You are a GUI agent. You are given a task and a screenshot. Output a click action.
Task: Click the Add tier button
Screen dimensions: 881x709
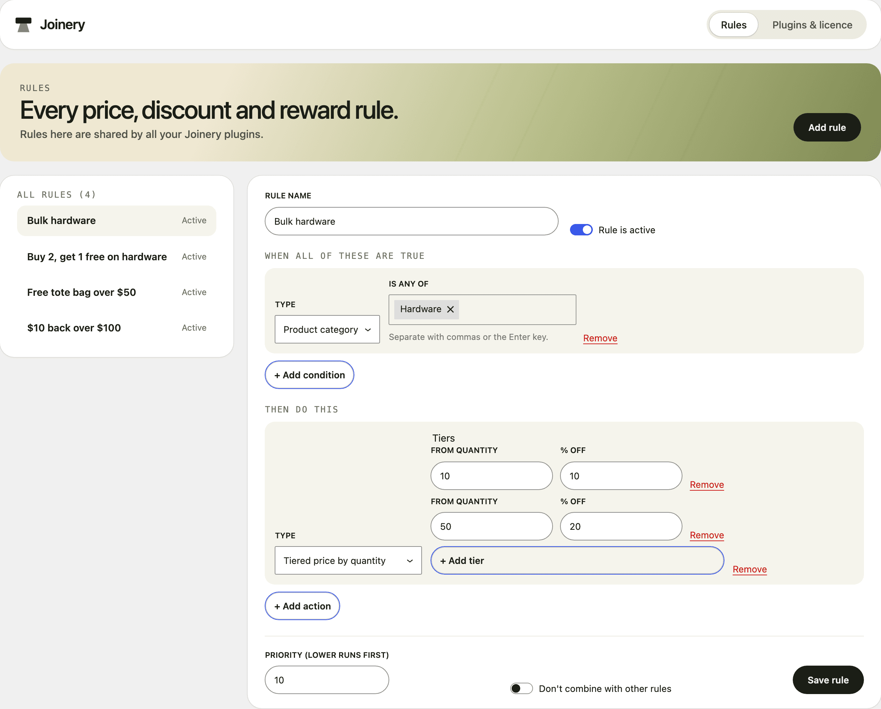tap(577, 560)
